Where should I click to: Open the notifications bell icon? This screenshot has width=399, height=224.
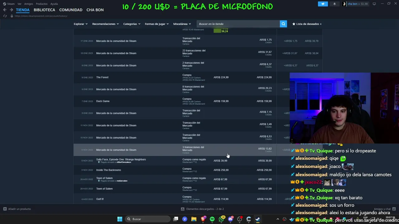point(334,4)
